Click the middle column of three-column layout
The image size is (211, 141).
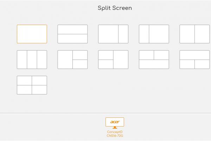(x=32, y=60)
